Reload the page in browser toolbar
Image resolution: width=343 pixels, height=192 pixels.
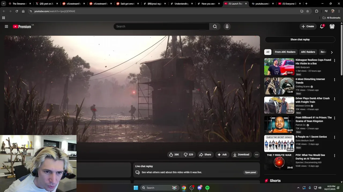tap(17, 11)
